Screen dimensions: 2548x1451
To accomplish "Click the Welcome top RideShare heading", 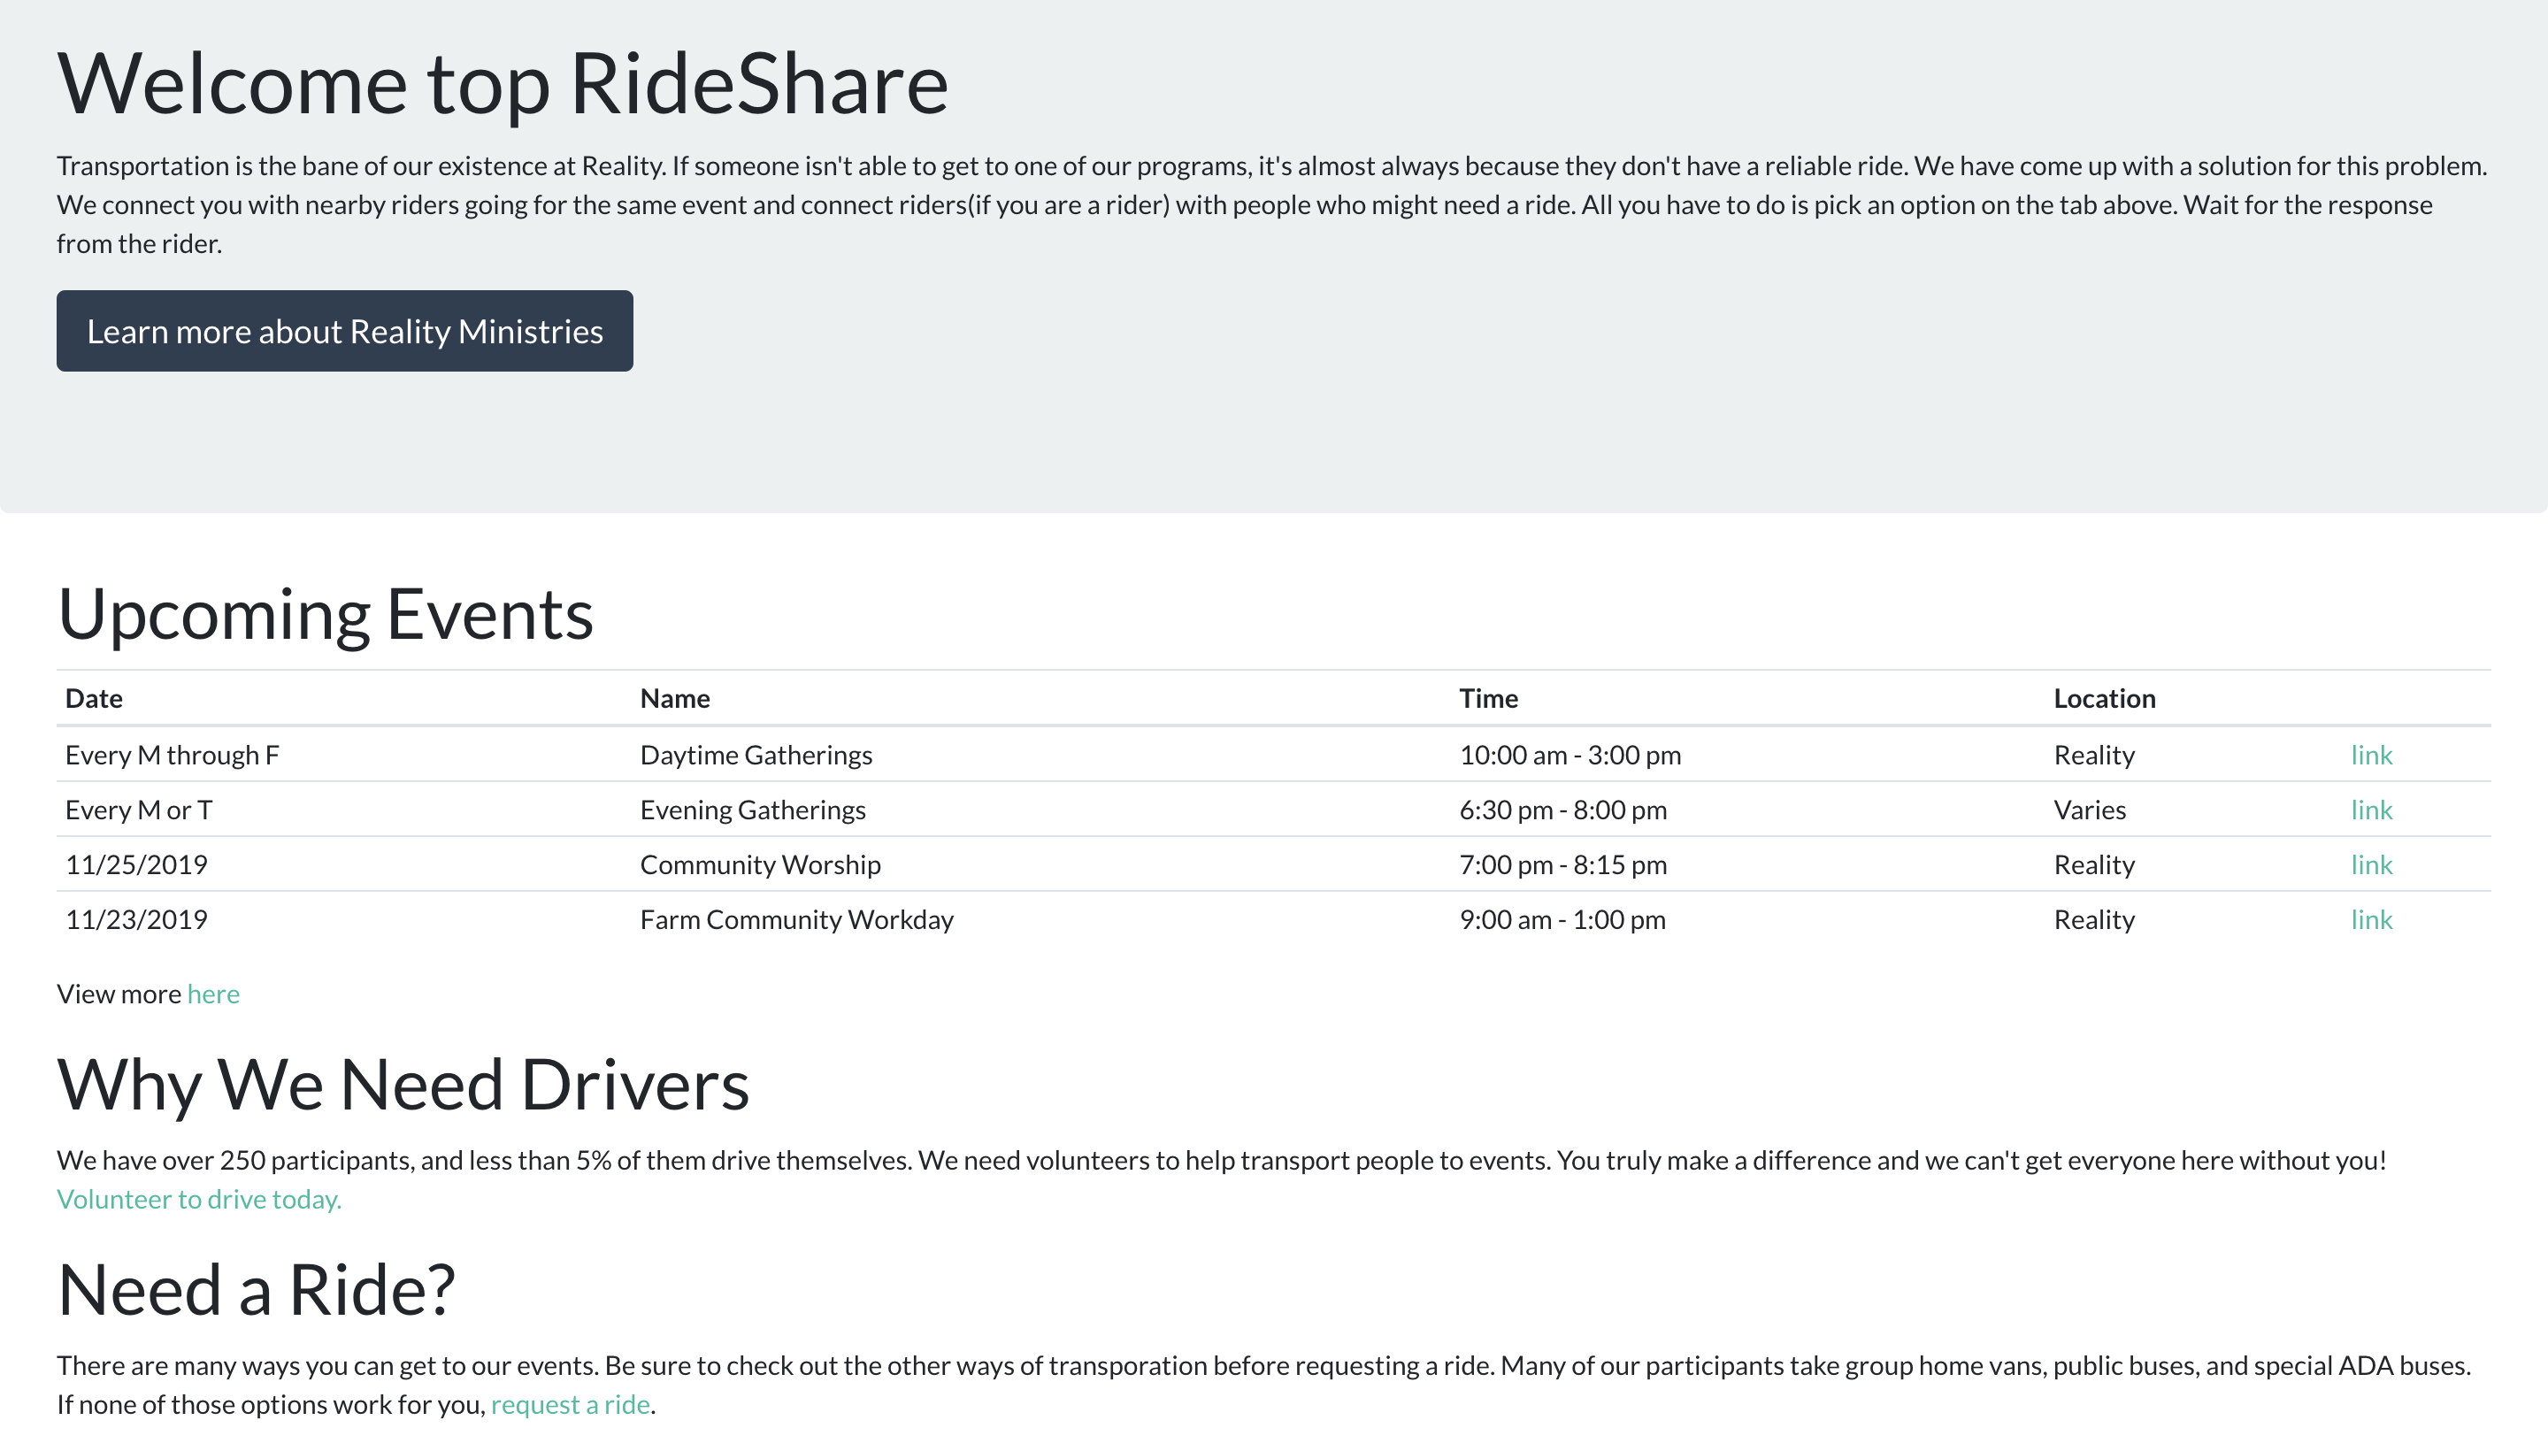I will pos(503,84).
